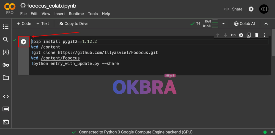Click the pip install pygit2 line
The height and width of the screenshot is (135, 275).
coord(64,42)
